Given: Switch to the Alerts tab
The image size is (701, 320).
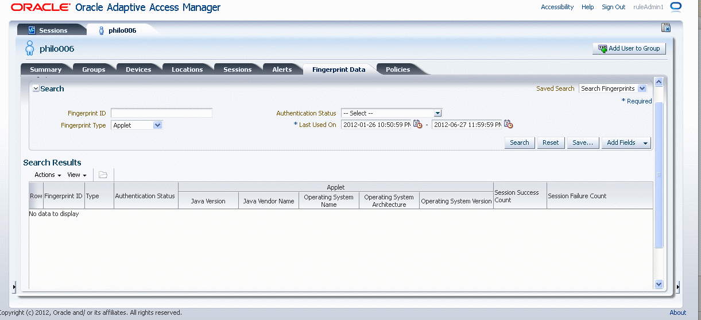Looking at the screenshot, I should coord(282,70).
